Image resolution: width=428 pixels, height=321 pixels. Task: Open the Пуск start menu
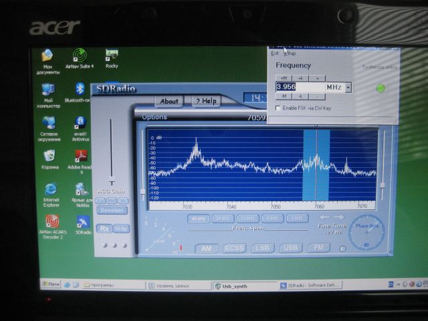tap(51, 284)
